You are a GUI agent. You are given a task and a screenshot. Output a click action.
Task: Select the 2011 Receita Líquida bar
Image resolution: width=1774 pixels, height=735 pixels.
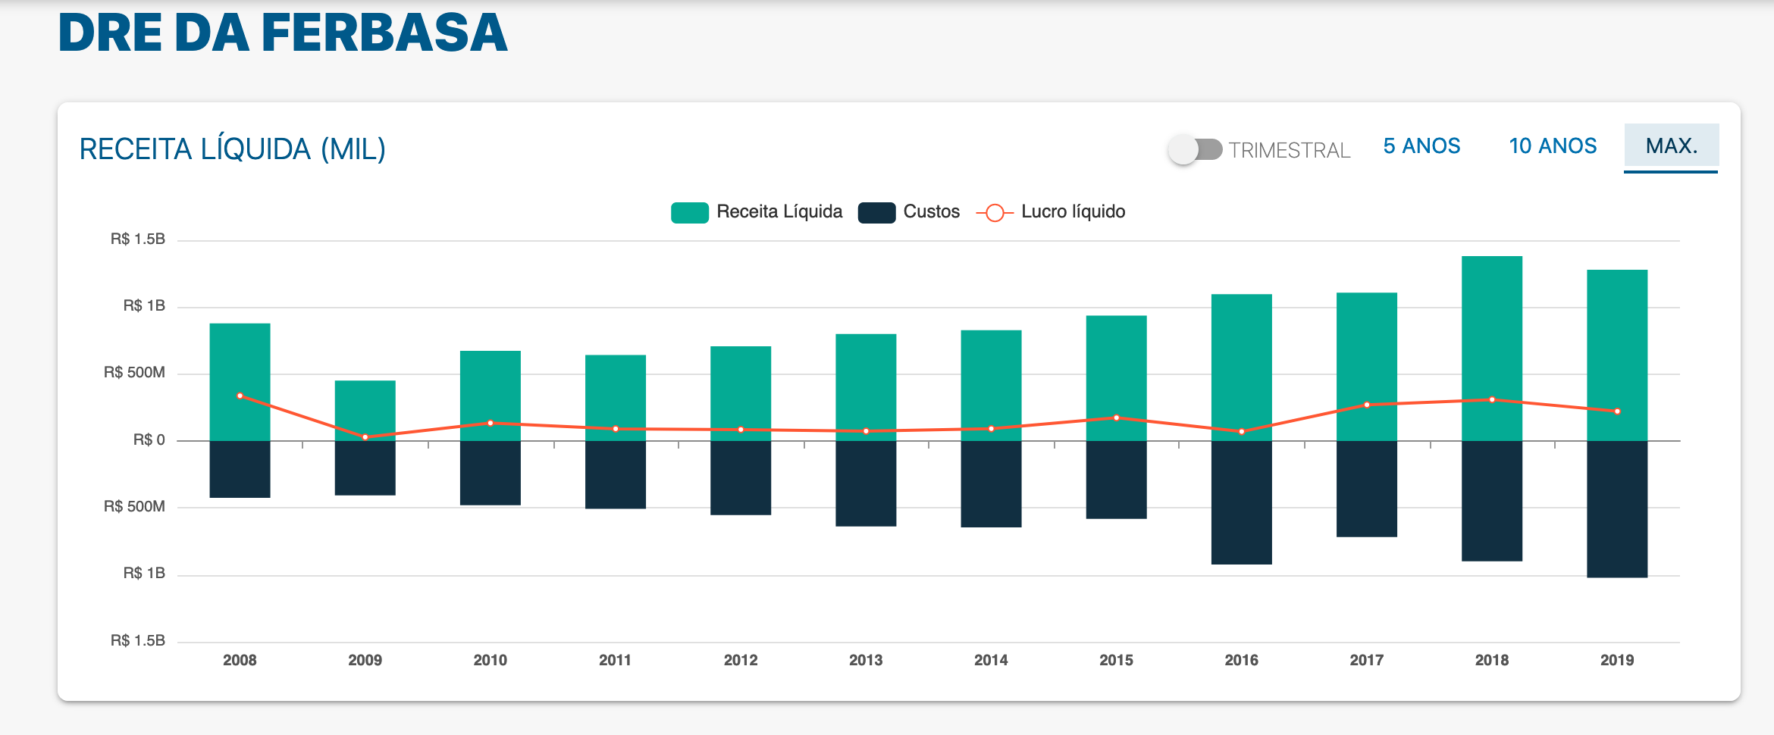pyautogui.click(x=616, y=398)
